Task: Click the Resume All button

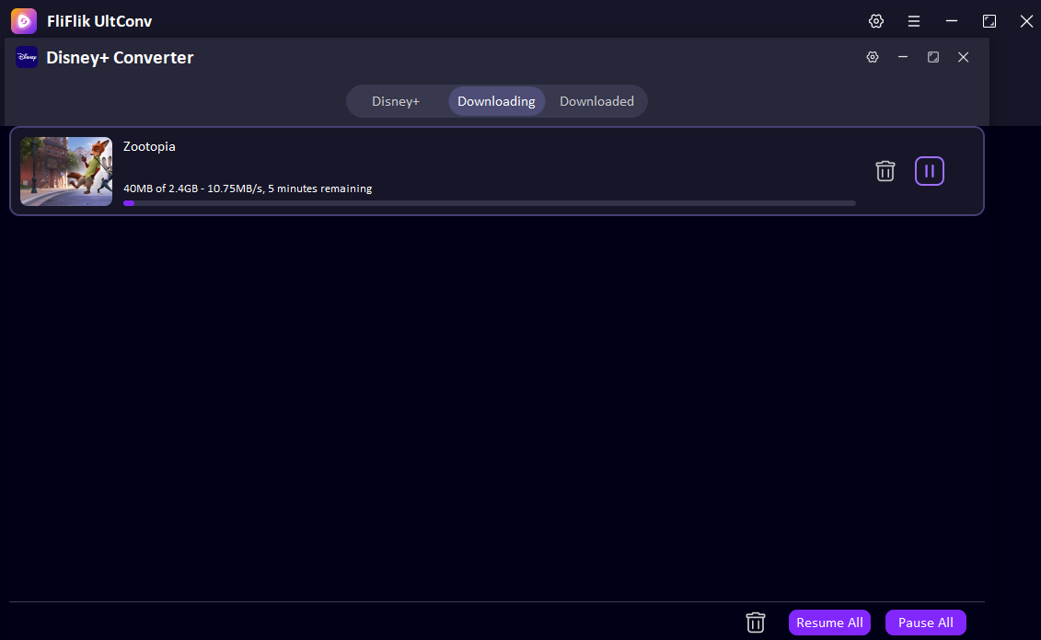Action: [x=828, y=623]
